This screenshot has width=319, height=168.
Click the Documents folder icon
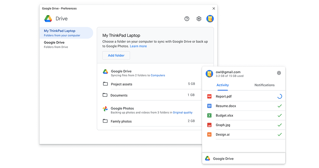tap(105, 95)
